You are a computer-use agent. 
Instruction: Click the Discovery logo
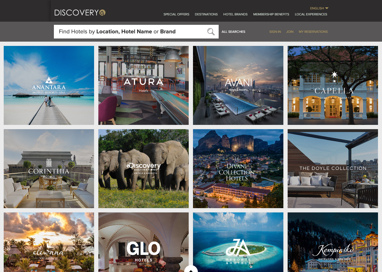tap(80, 13)
